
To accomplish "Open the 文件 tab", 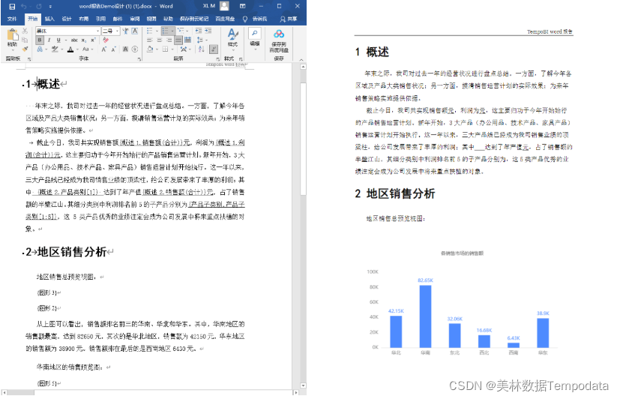I will [12, 19].
